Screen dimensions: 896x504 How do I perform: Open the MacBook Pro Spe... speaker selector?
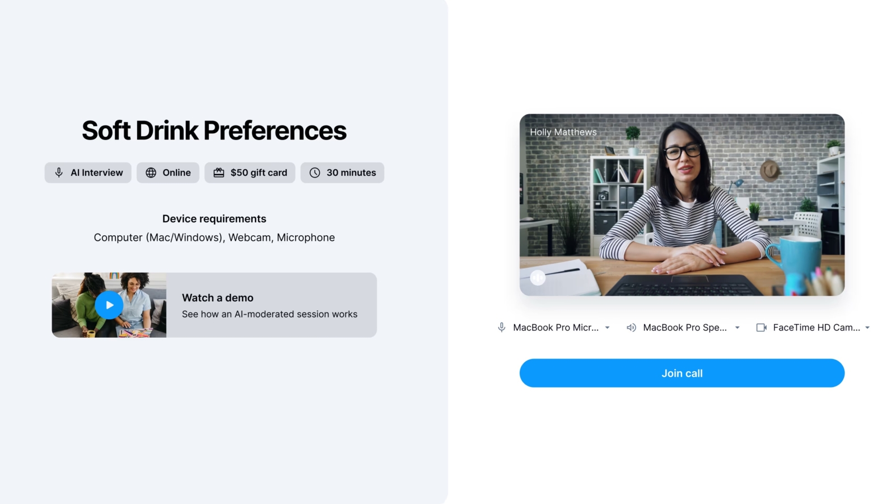pyautogui.click(x=685, y=328)
